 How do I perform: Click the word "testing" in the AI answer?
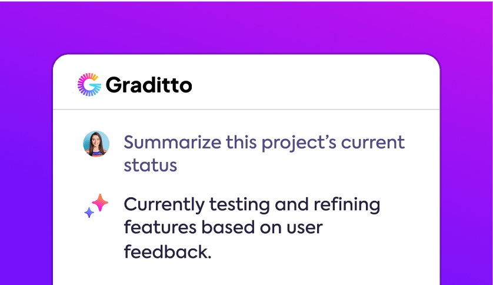pyautogui.click(x=239, y=205)
